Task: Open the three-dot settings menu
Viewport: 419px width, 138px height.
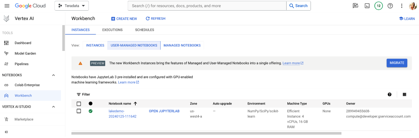Action: click(402, 6)
